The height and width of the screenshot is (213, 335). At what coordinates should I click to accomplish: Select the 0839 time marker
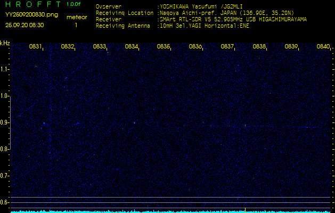point(291,47)
